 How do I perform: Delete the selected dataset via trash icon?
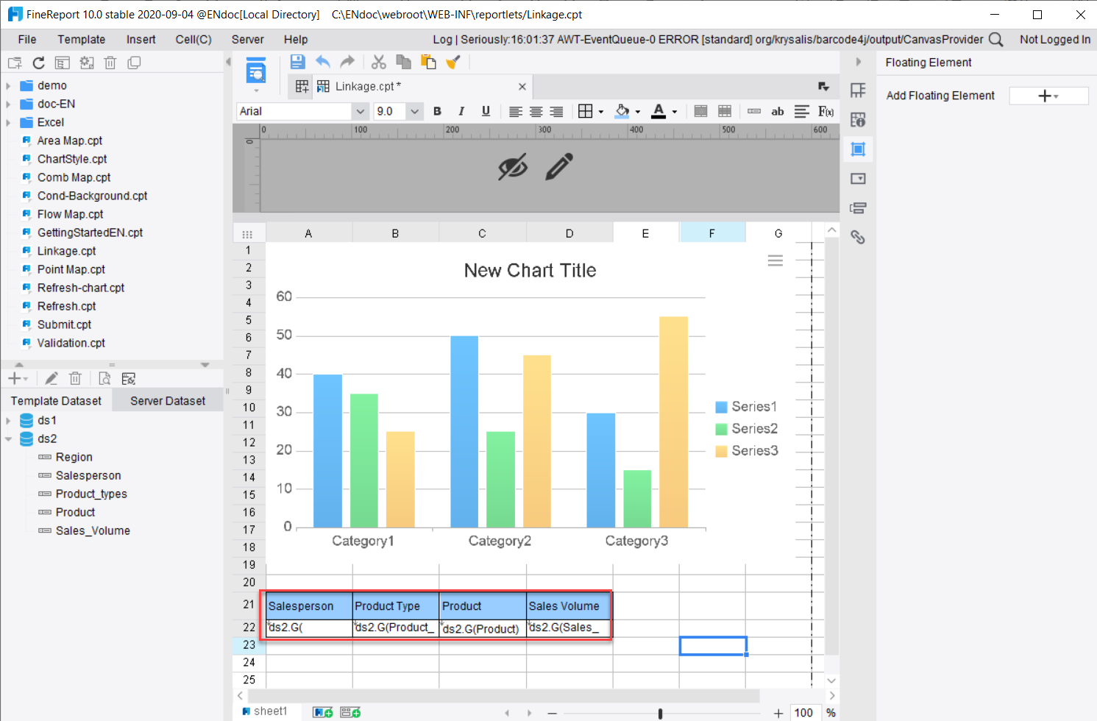pyautogui.click(x=76, y=378)
